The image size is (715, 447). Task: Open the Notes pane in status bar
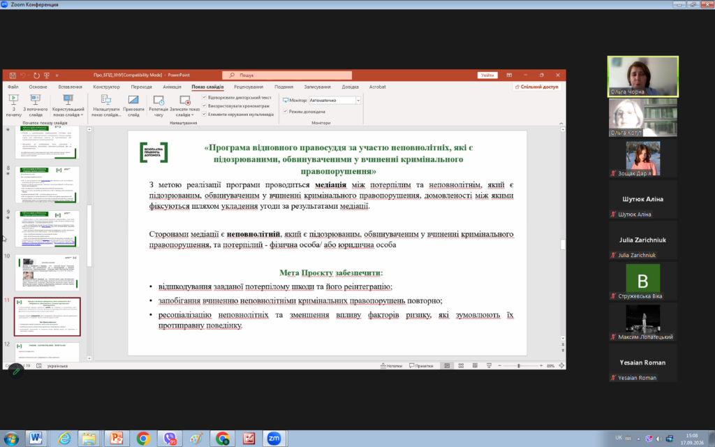coord(392,366)
